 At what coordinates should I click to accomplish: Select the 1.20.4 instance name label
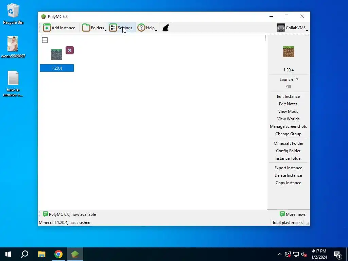coord(57,68)
